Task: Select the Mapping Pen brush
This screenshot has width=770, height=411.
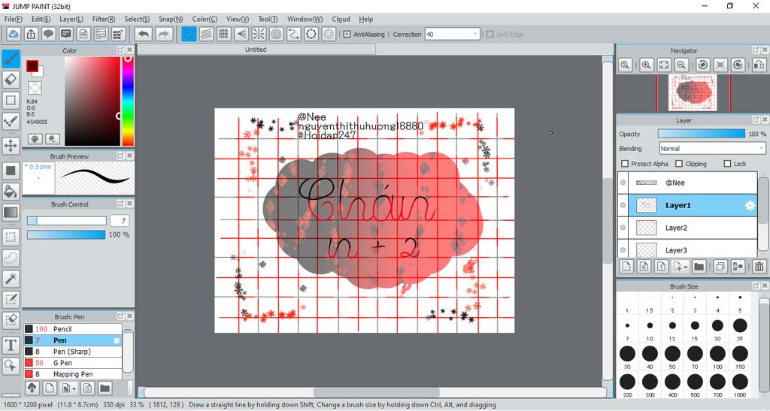Action: click(x=73, y=374)
